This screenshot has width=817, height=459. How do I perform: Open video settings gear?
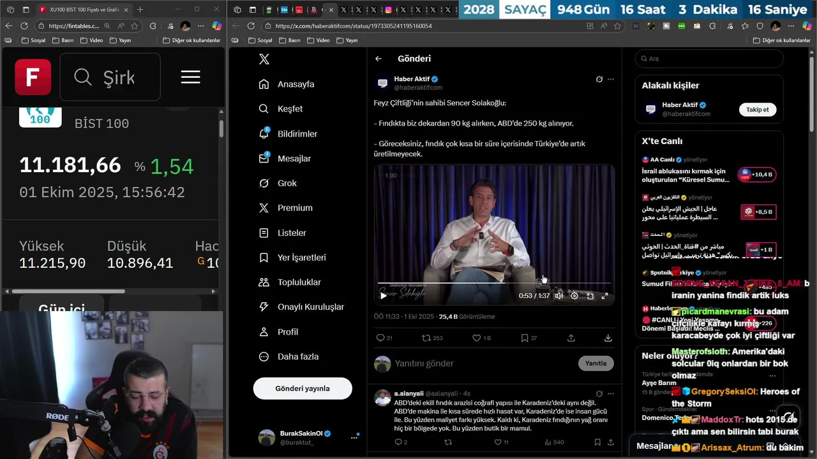pyautogui.click(x=574, y=296)
